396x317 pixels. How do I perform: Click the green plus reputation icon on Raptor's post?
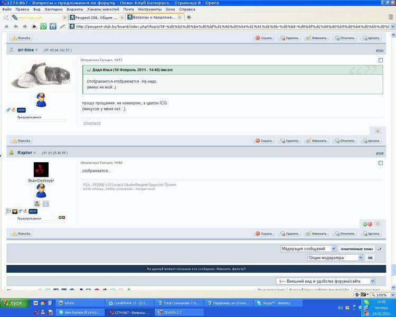(365, 224)
